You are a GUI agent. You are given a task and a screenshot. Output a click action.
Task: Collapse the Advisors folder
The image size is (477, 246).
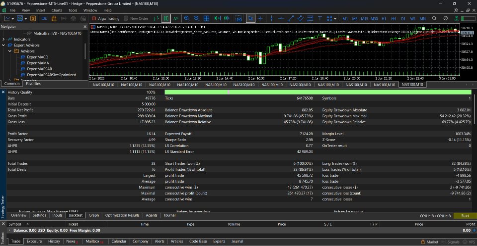(10, 51)
